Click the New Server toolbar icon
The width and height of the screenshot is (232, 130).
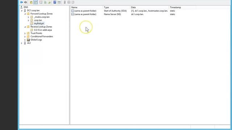pyautogui.click(x=65, y=2)
